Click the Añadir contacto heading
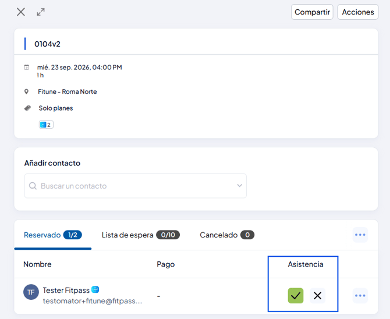 pyautogui.click(x=52, y=163)
